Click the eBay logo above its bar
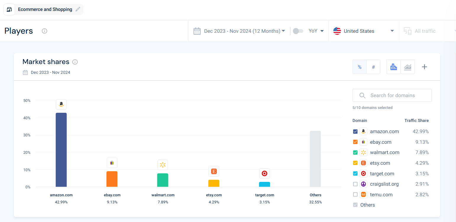This screenshot has width=456, height=222. coord(112,163)
